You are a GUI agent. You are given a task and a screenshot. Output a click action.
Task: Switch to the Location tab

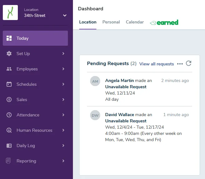pos(88,22)
